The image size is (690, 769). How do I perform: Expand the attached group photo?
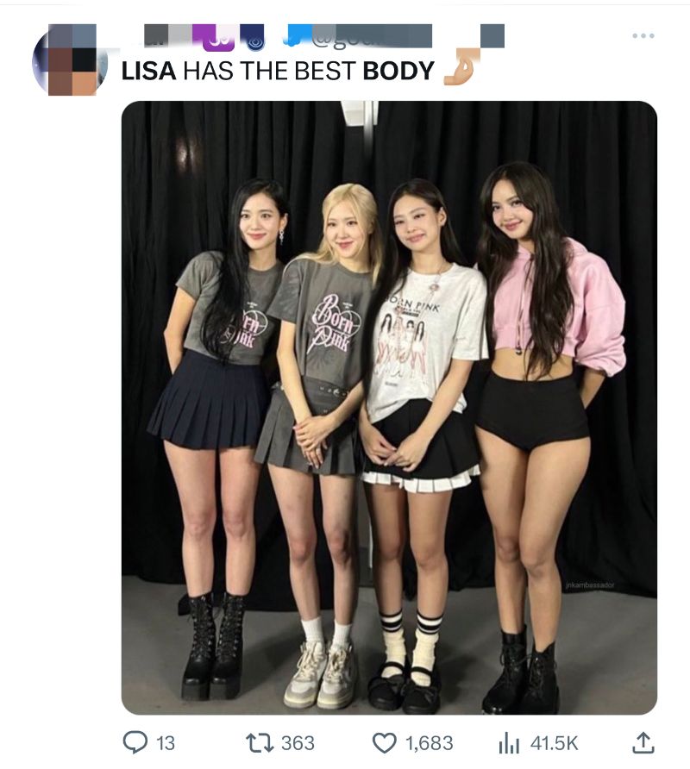tap(389, 408)
